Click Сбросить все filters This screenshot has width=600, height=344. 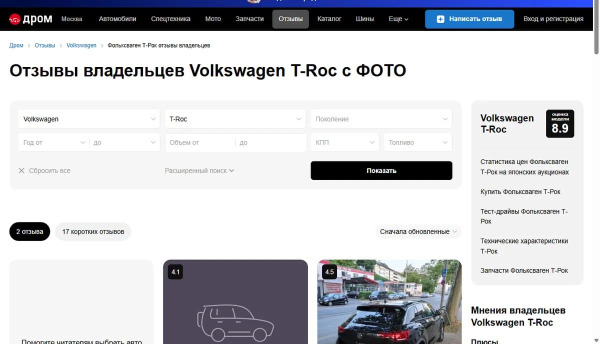(44, 170)
